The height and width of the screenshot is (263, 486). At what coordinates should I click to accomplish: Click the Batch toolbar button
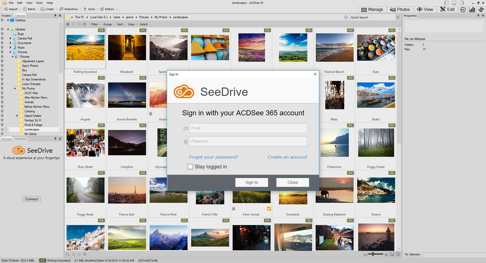tap(29, 9)
